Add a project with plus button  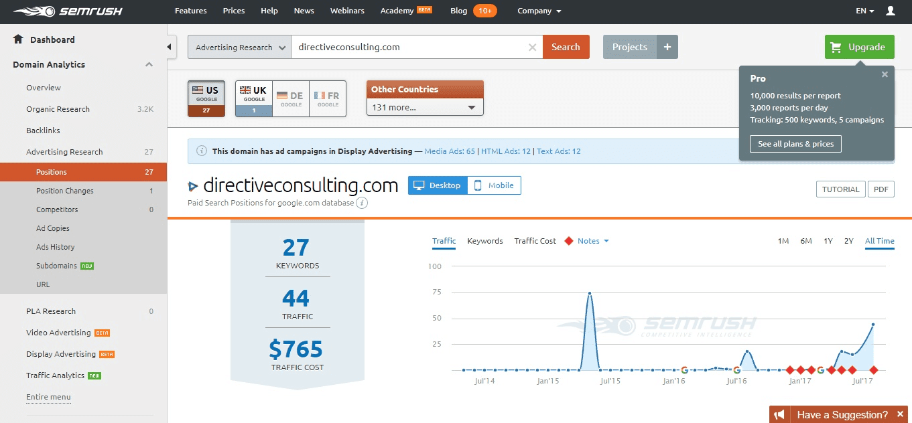[x=667, y=47]
